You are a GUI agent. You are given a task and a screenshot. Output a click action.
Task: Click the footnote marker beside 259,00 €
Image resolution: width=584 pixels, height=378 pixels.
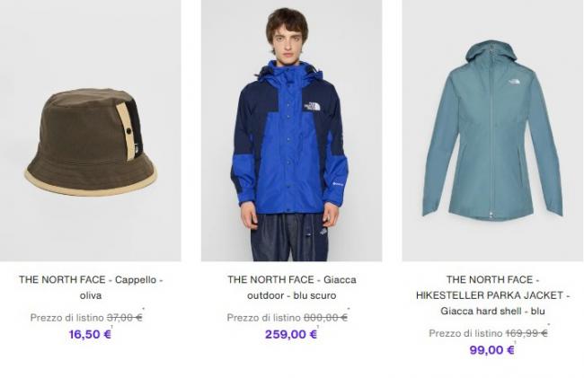318,327
